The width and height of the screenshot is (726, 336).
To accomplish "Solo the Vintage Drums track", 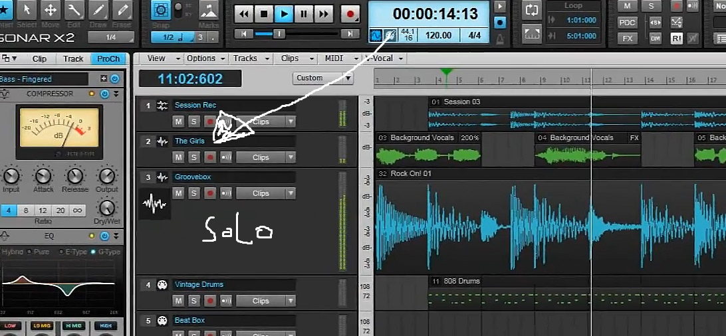I will 194,301.
